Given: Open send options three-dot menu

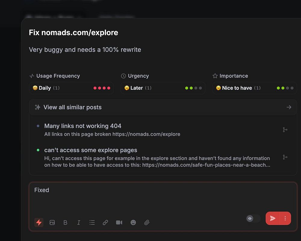Looking at the screenshot, I should click(x=285, y=218).
